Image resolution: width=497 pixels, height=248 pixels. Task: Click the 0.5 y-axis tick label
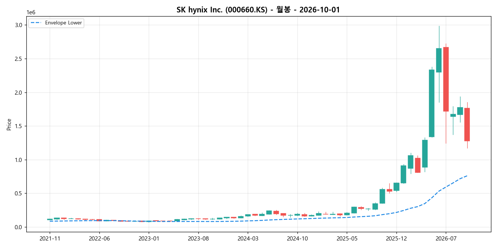[19, 194]
